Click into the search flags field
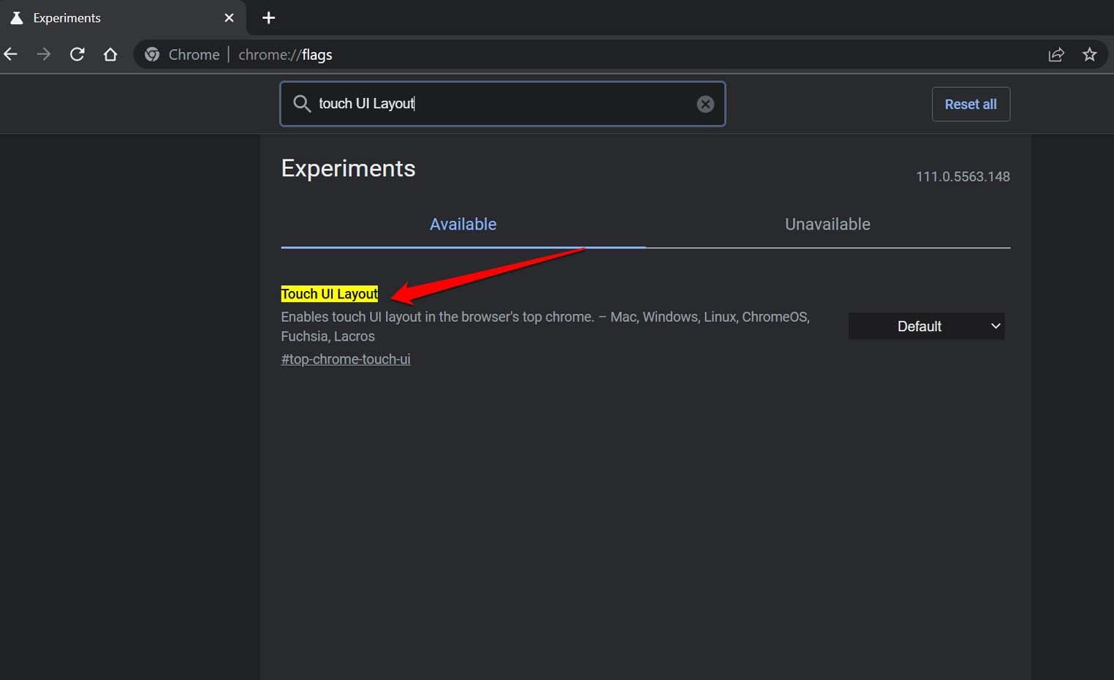1114x680 pixels. [503, 104]
